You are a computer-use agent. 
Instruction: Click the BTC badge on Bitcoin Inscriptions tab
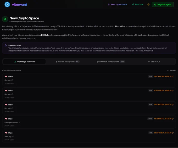[77, 62]
